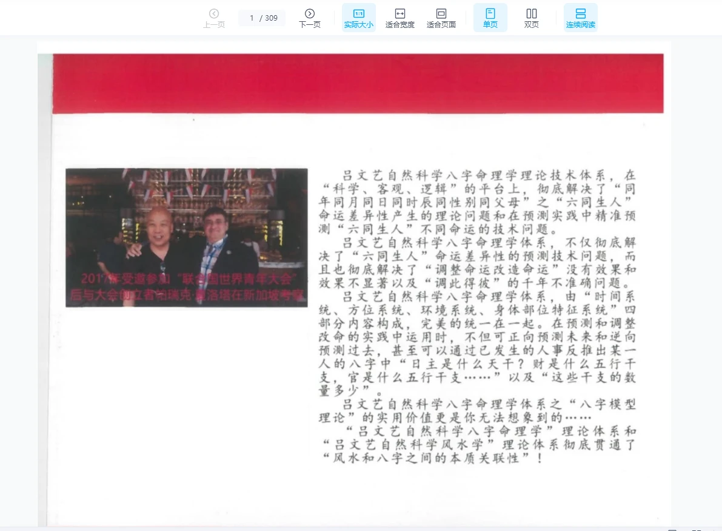Go to previous page with 上一页 arrow
This screenshot has height=531, width=722.
click(x=213, y=18)
